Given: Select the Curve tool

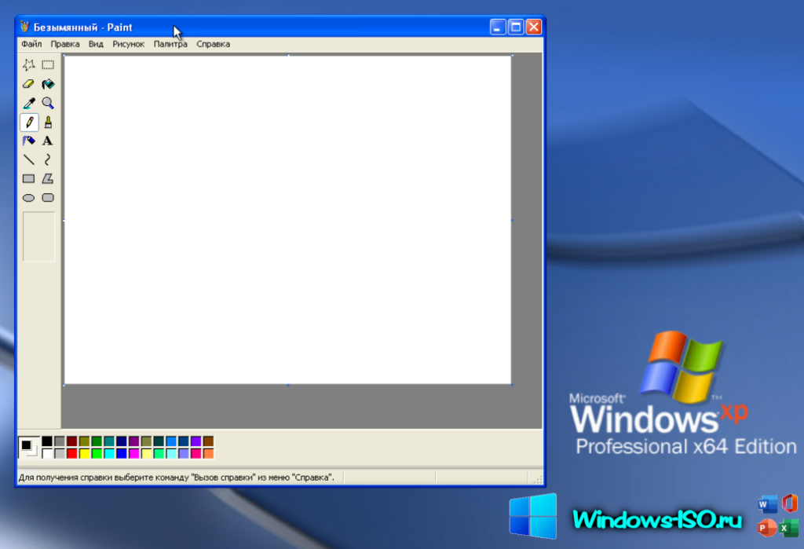Looking at the screenshot, I should coord(48,159).
